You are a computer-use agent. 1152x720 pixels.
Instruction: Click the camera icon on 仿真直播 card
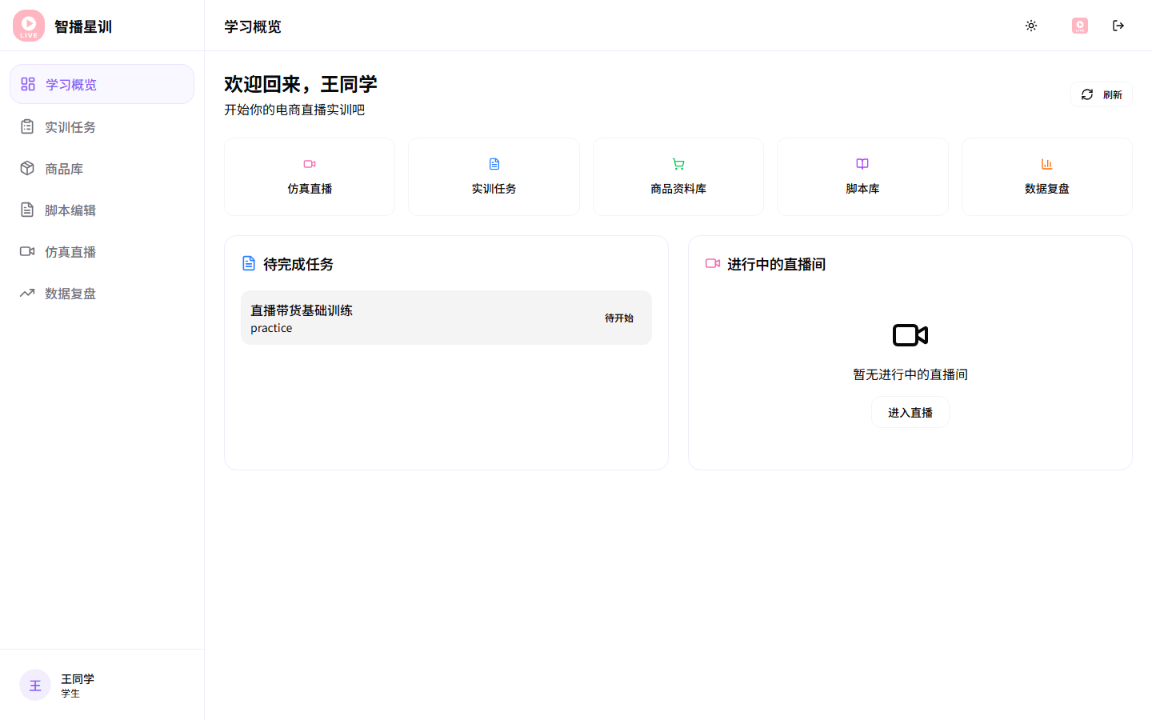[310, 163]
